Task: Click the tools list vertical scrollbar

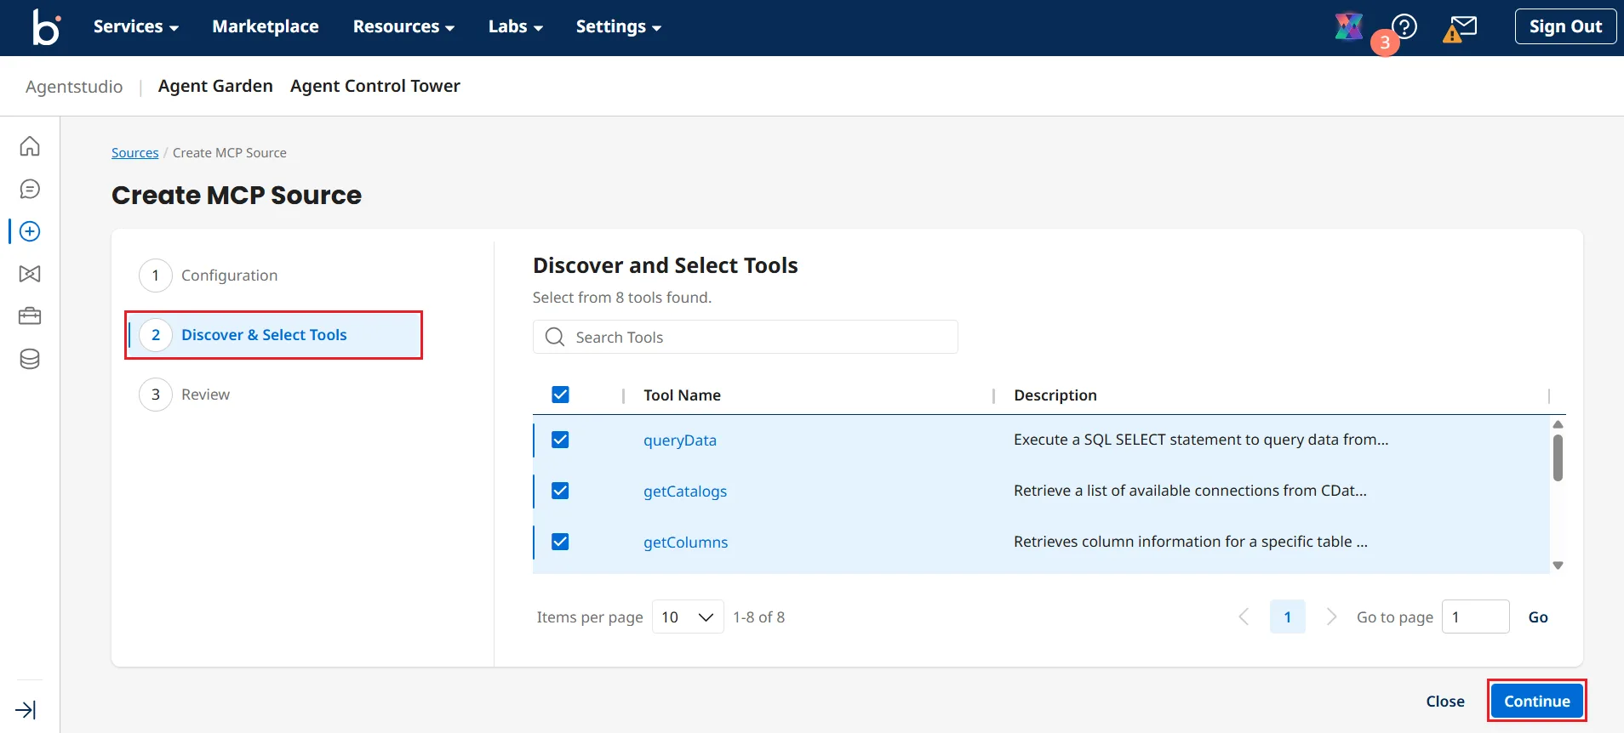Action: pos(1558,459)
